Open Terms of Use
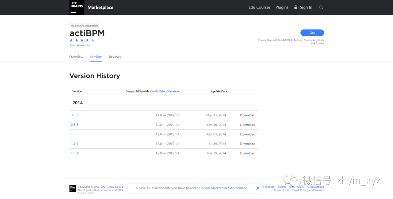The width and height of the screenshot is (393, 199). 281,190
